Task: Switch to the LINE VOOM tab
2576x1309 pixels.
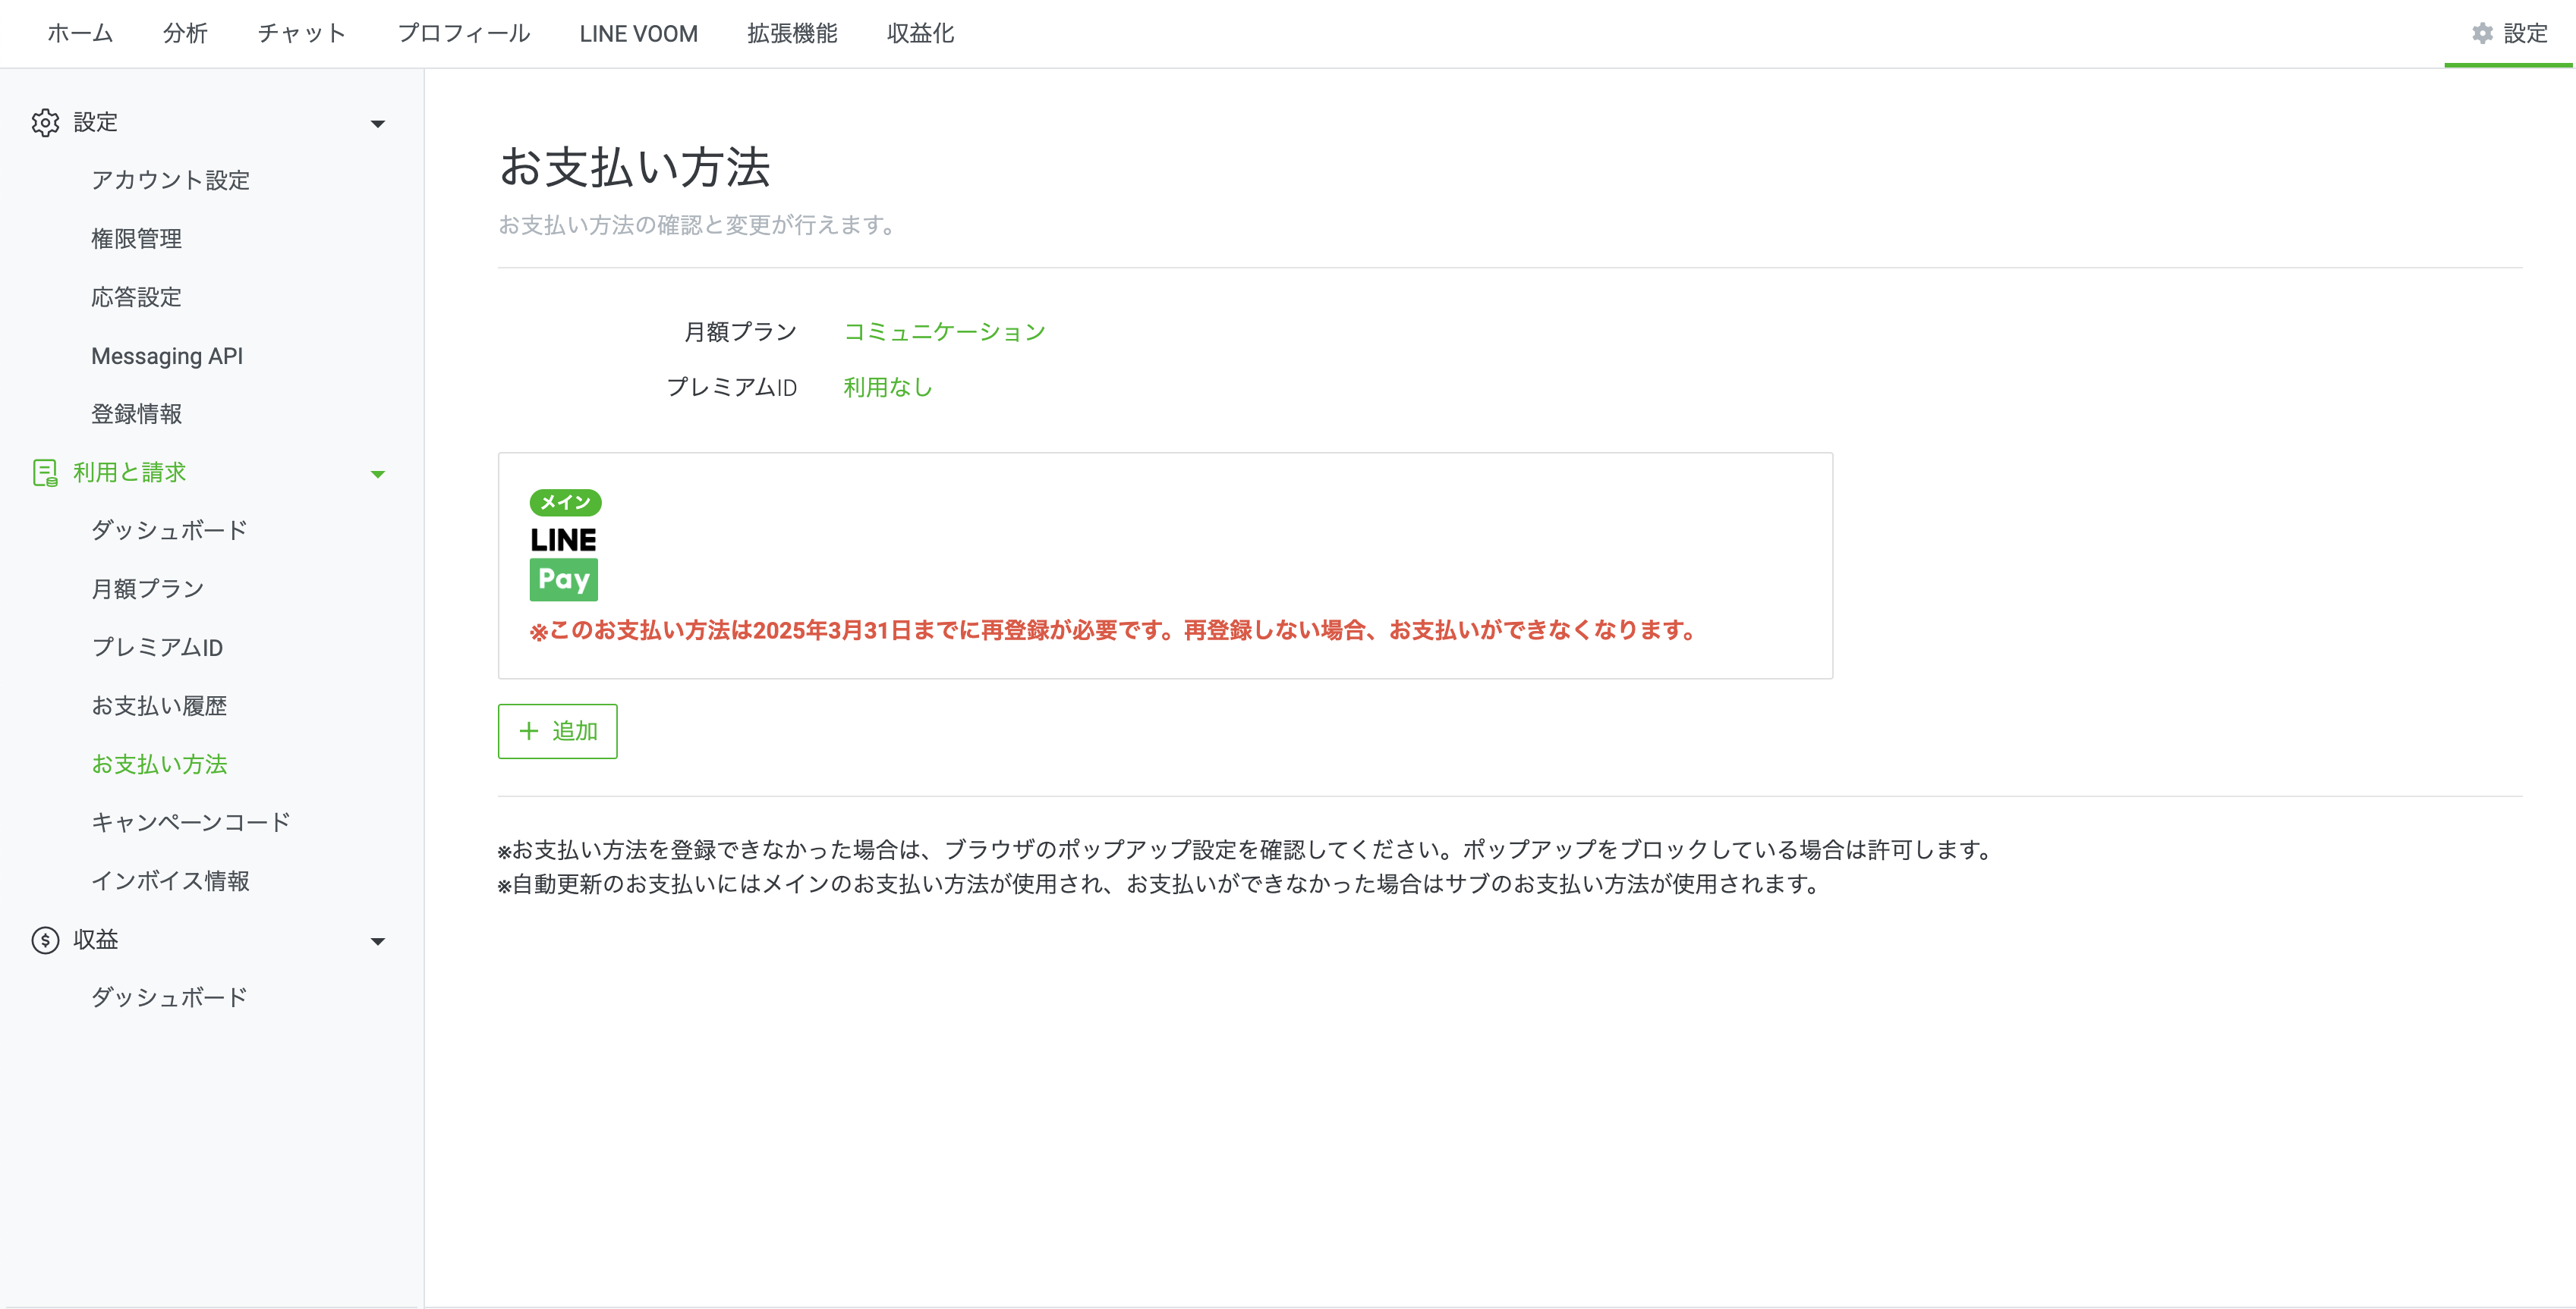Action: point(638,34)
